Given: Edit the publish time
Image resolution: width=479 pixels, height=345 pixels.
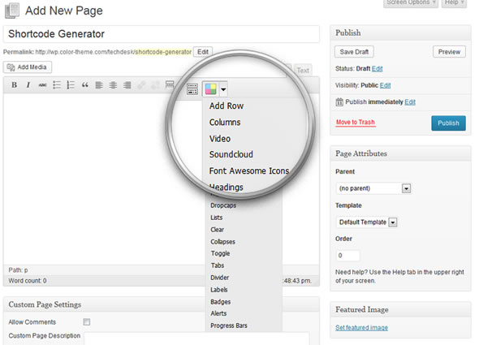Looking at the screenshot, I should 410,102.
